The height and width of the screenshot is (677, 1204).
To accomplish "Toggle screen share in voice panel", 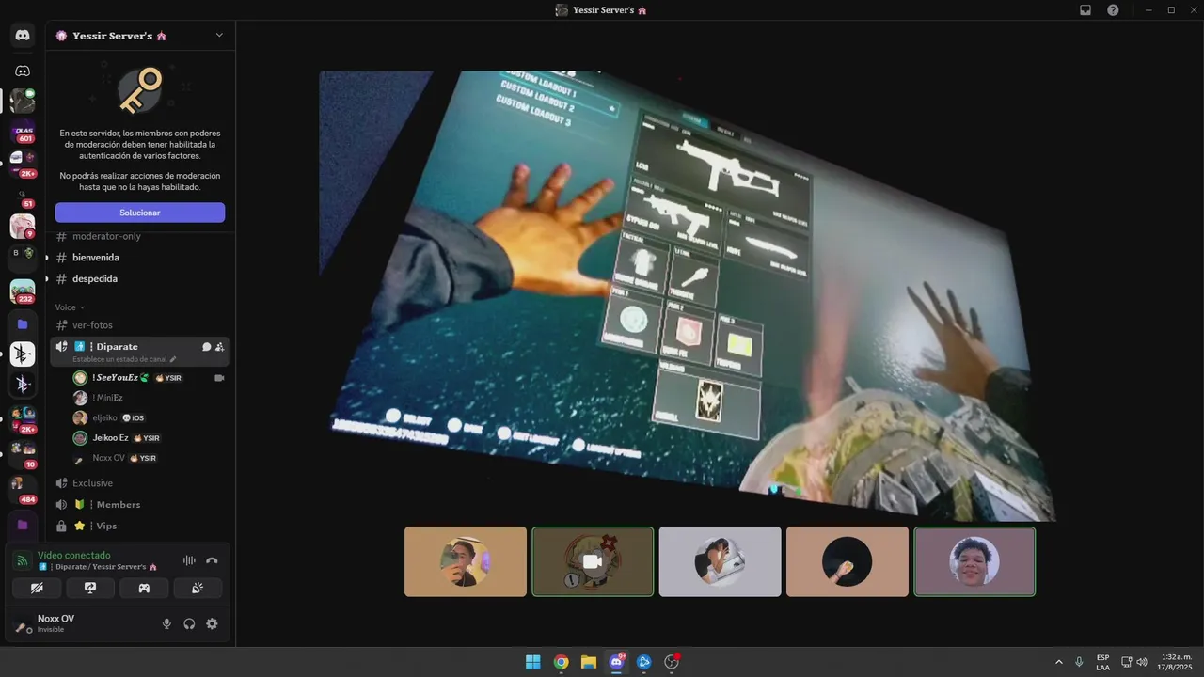I will (x=90, y=588).
